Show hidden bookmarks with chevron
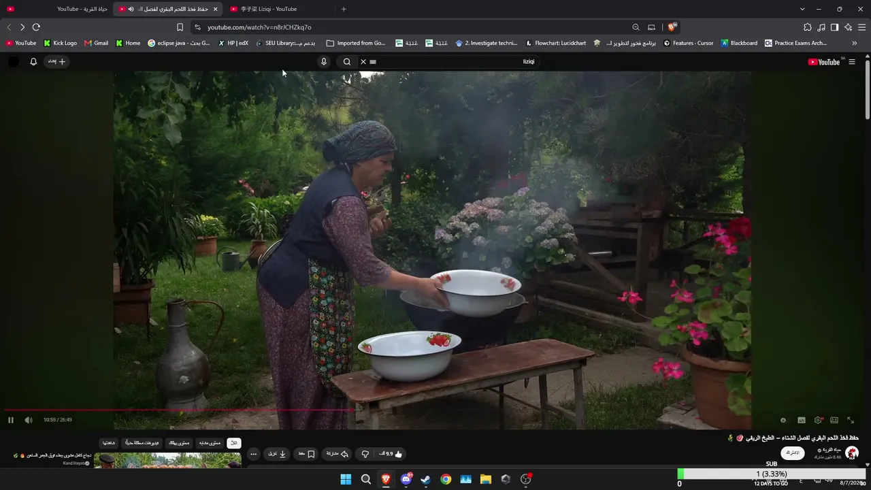 coord(855,43)
